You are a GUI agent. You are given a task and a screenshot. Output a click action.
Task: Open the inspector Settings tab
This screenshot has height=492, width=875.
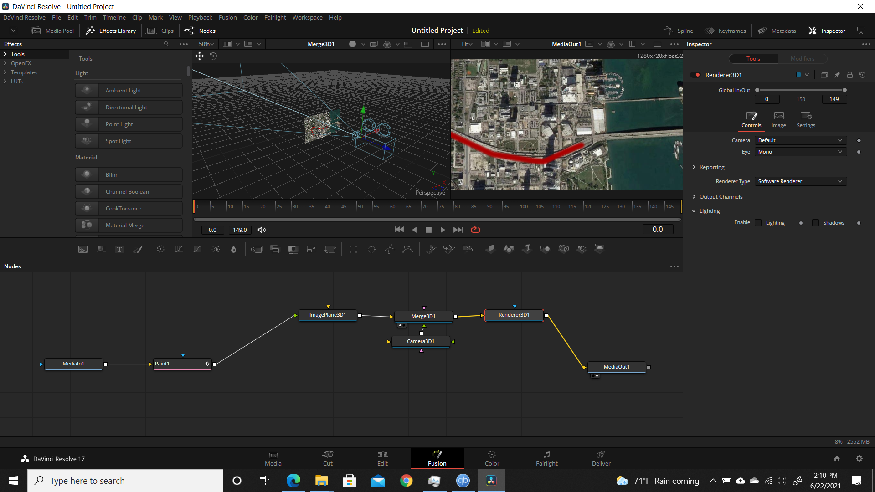[x=806, y=120]
